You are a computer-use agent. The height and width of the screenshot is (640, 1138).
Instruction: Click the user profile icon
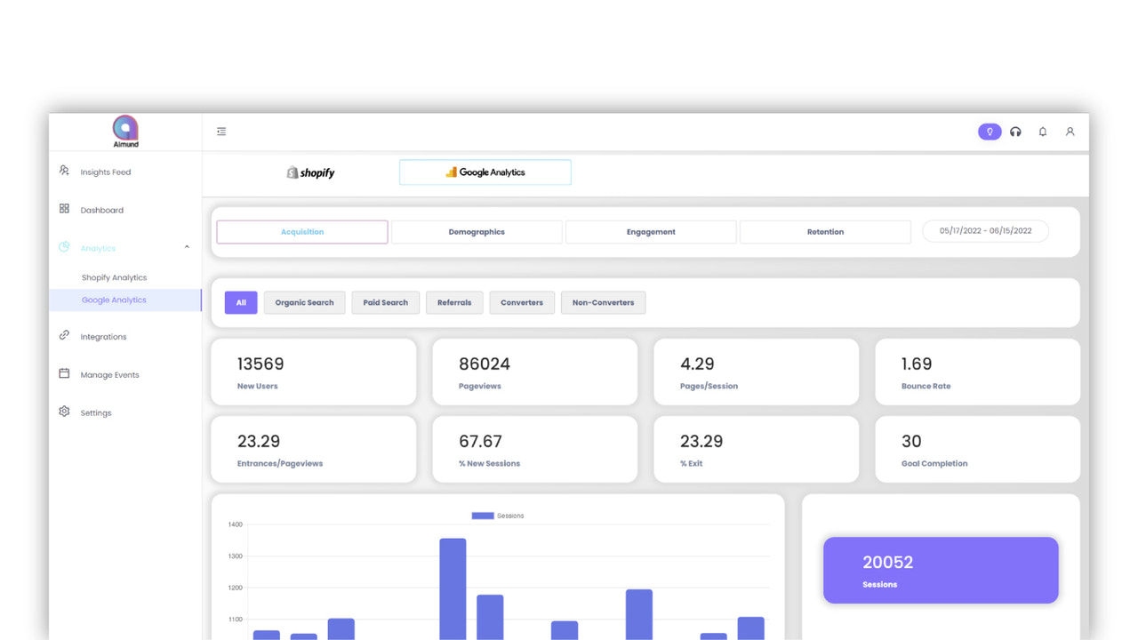(1070, 131)
